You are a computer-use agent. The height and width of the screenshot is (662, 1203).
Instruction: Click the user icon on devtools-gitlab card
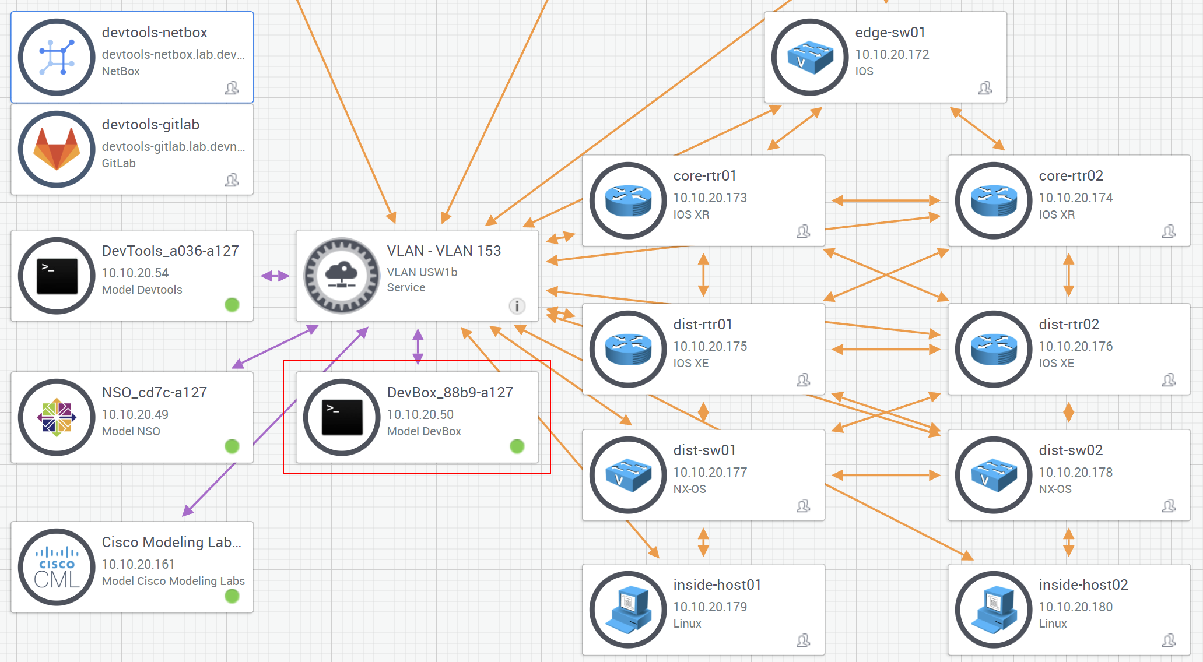pyautogui.click(x=232, y=180)
